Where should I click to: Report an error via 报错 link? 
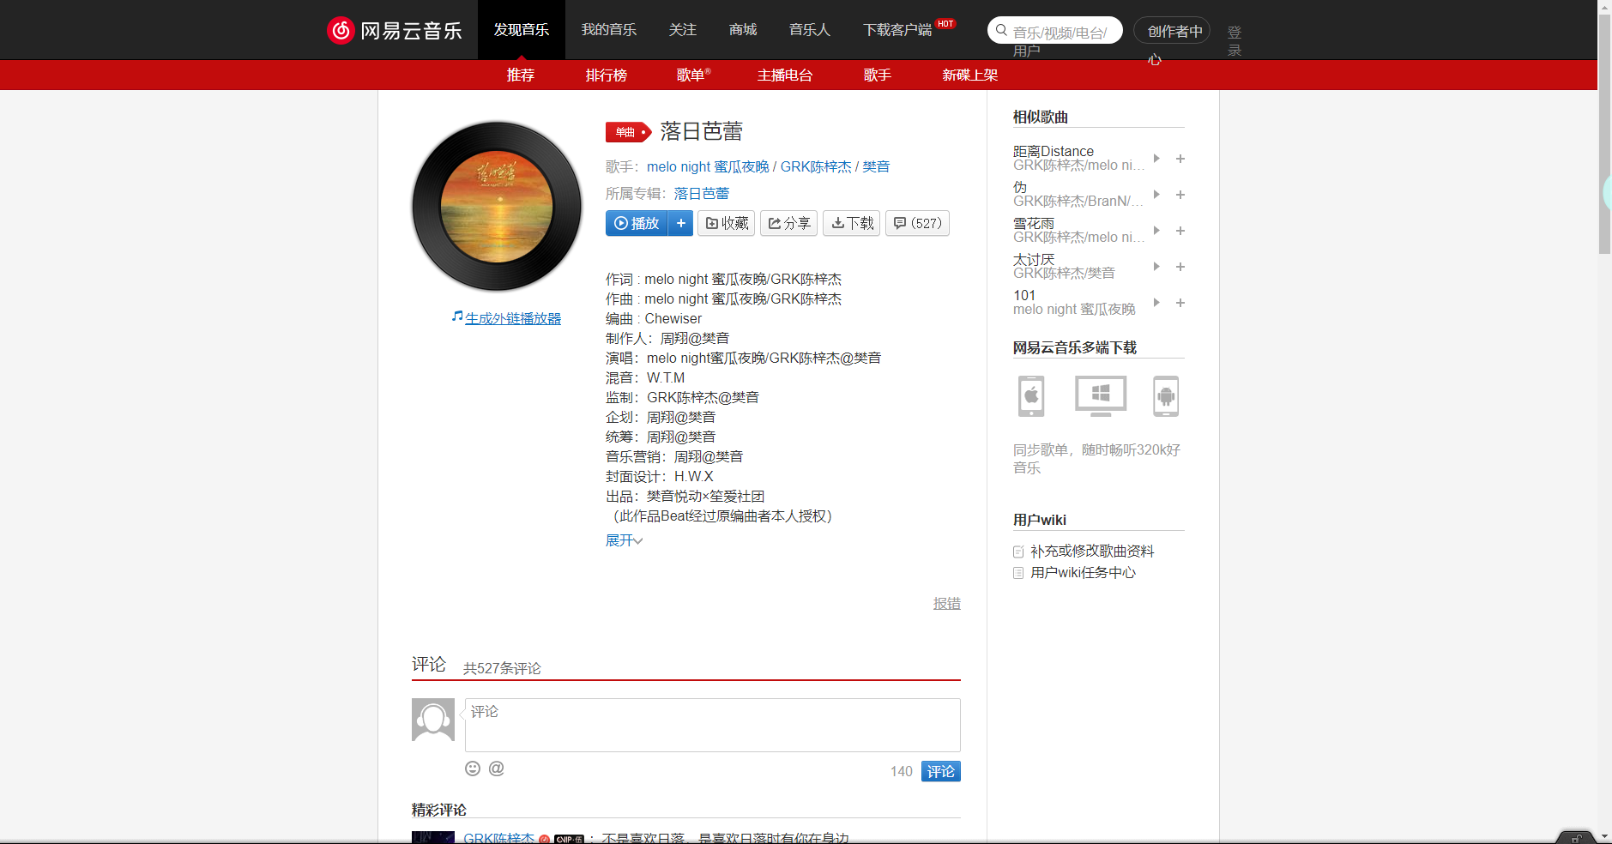946,603
